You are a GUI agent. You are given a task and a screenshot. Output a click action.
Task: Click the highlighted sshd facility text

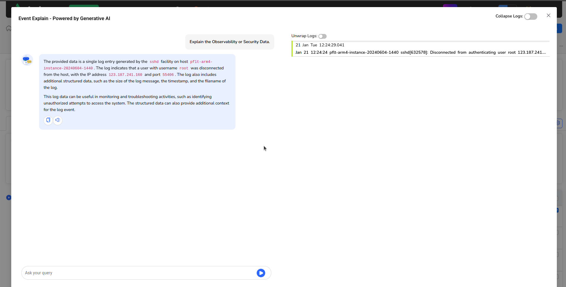154,62
